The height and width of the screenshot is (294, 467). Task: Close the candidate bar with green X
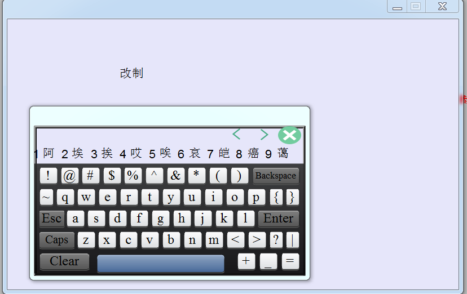pyautogui.click(x=289, y=135)
